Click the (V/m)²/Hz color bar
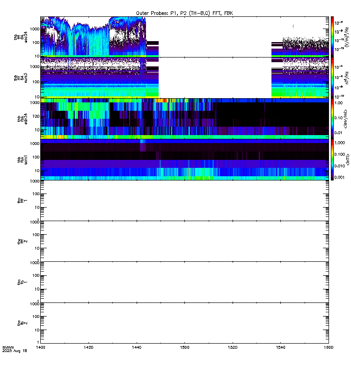This screenshot has width=351, height=374. [332, 37]
